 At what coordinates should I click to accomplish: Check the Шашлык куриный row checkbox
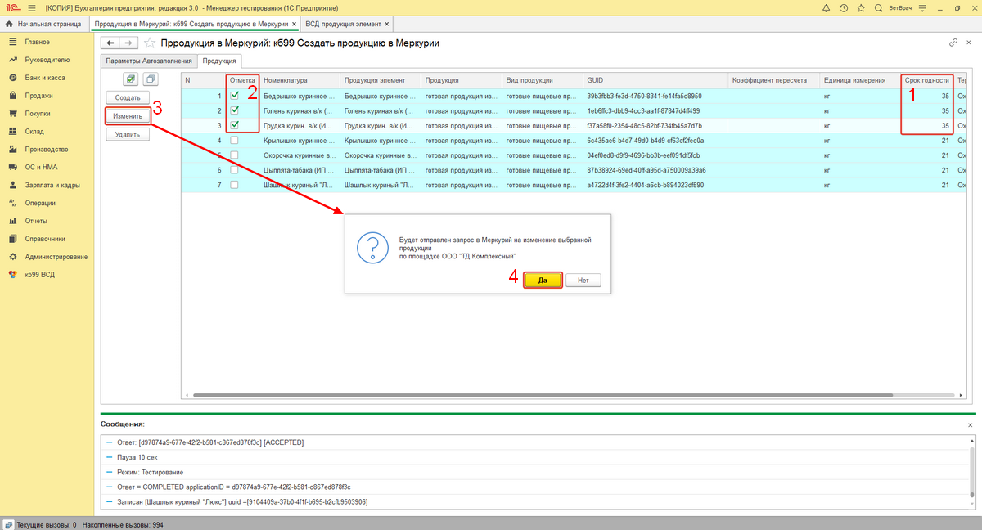235,185
